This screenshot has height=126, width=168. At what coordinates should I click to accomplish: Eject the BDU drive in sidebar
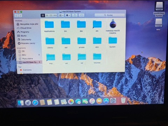click(39, 55)
